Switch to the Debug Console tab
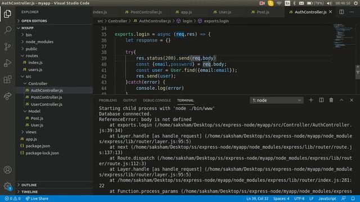The width and height of the screenshot is (360, 202). pos(157,100)
